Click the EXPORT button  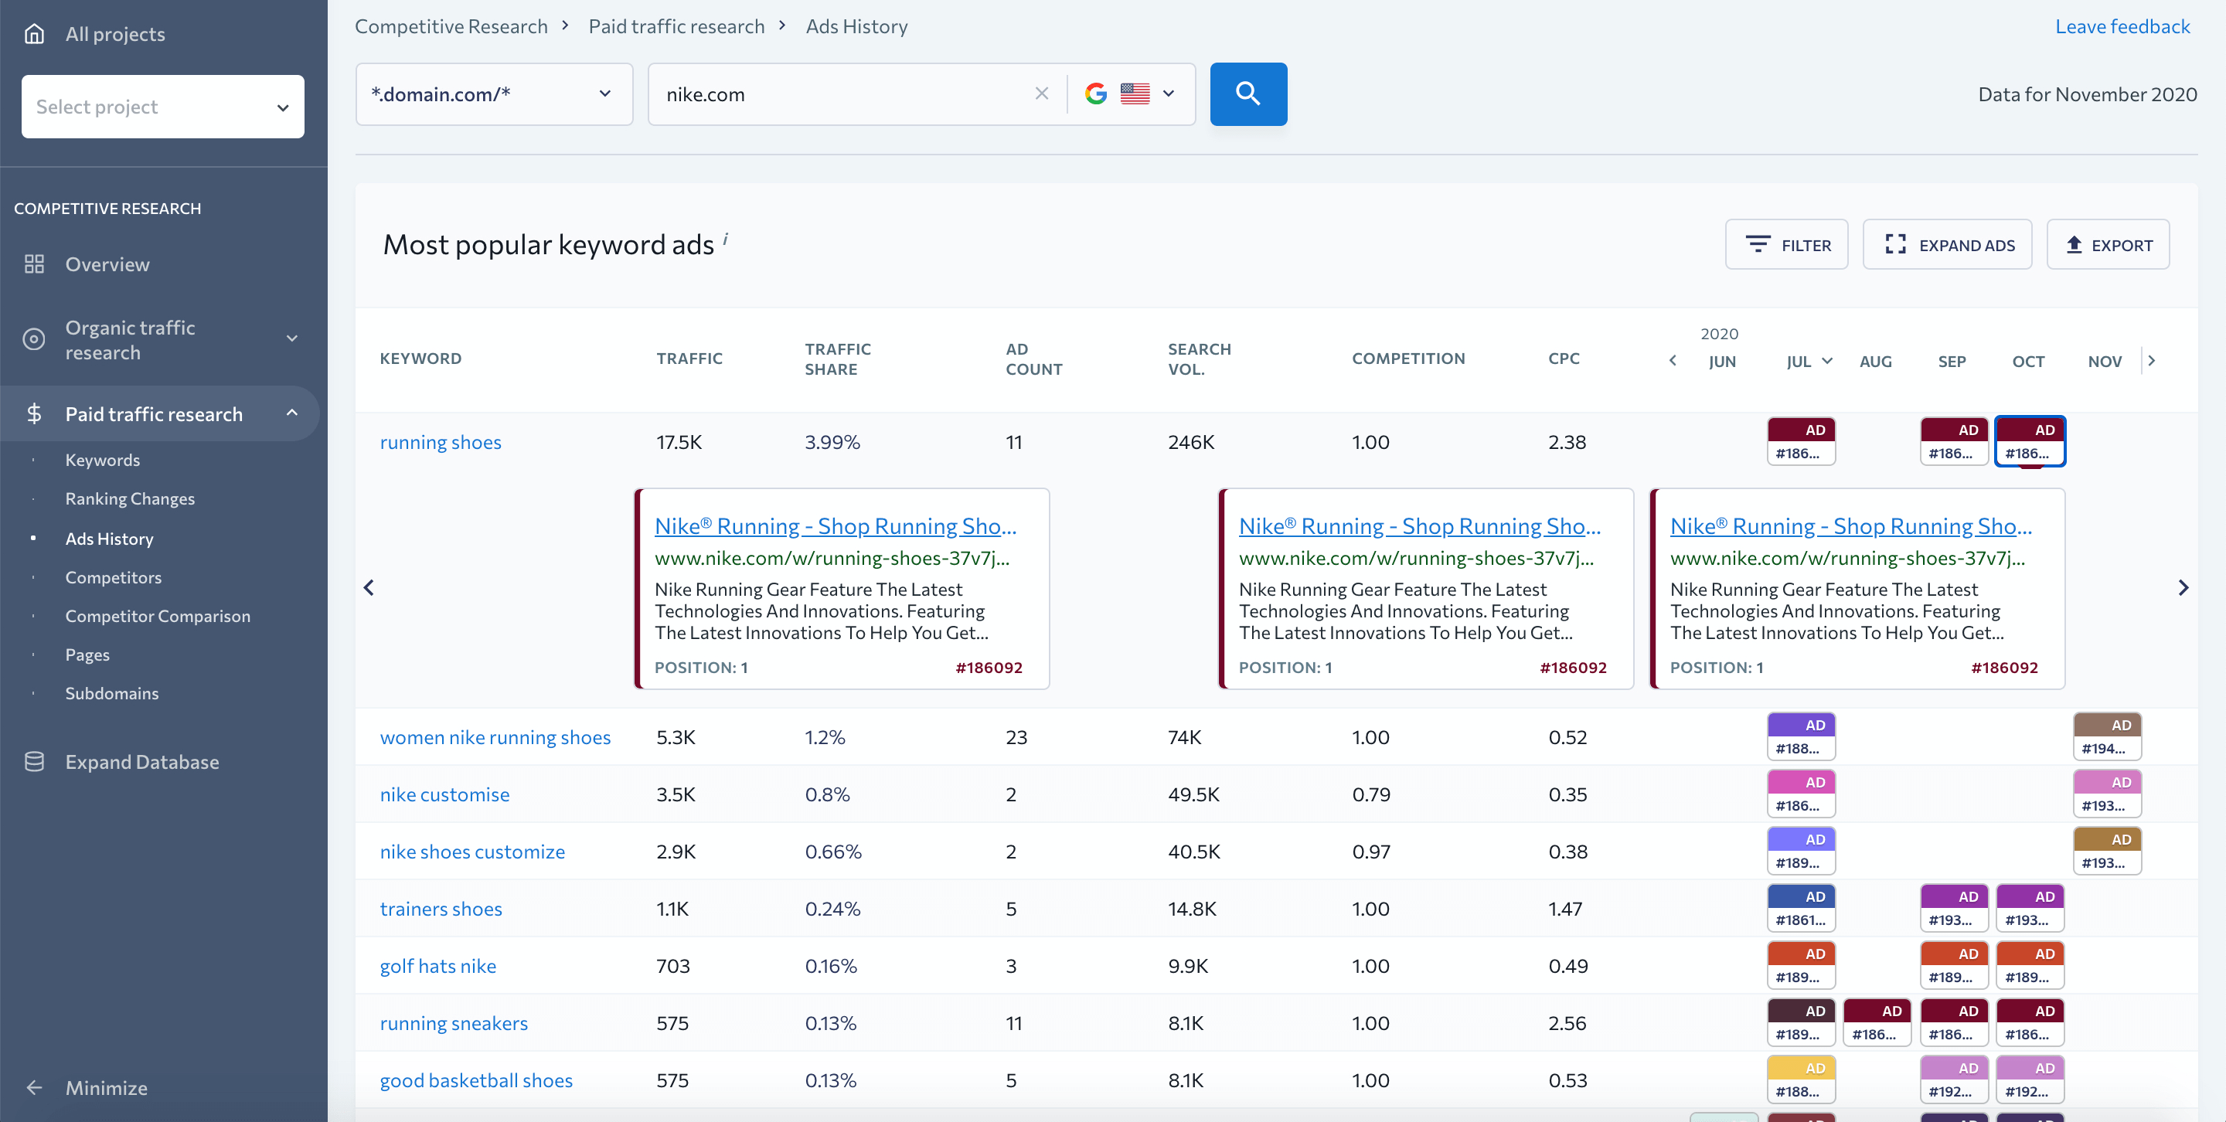point(2108,244)
